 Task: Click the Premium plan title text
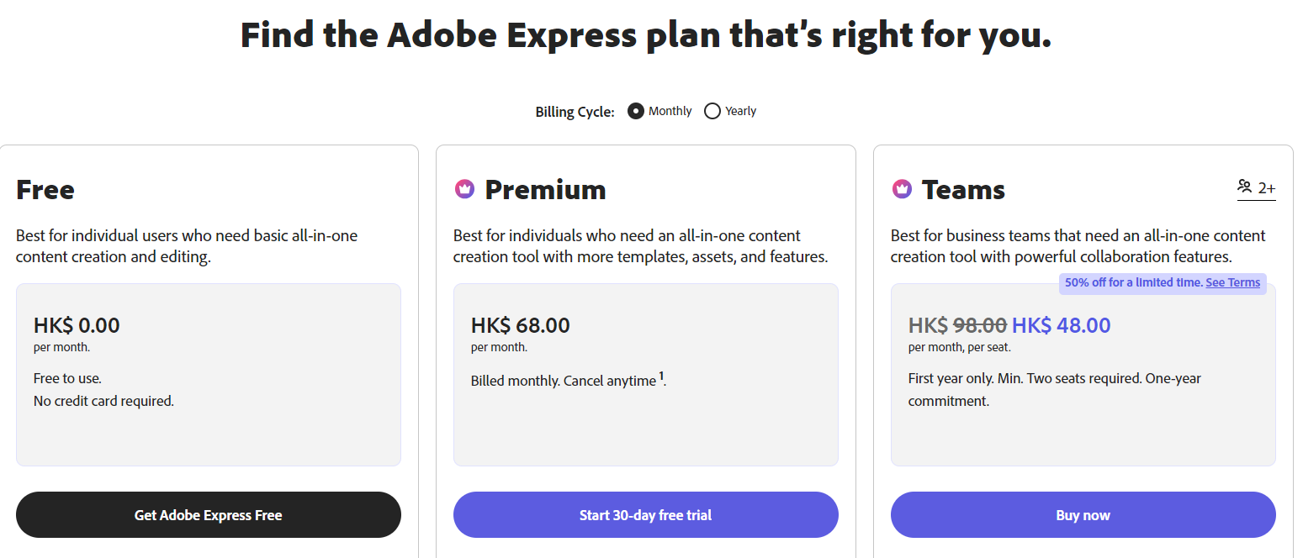545,189
